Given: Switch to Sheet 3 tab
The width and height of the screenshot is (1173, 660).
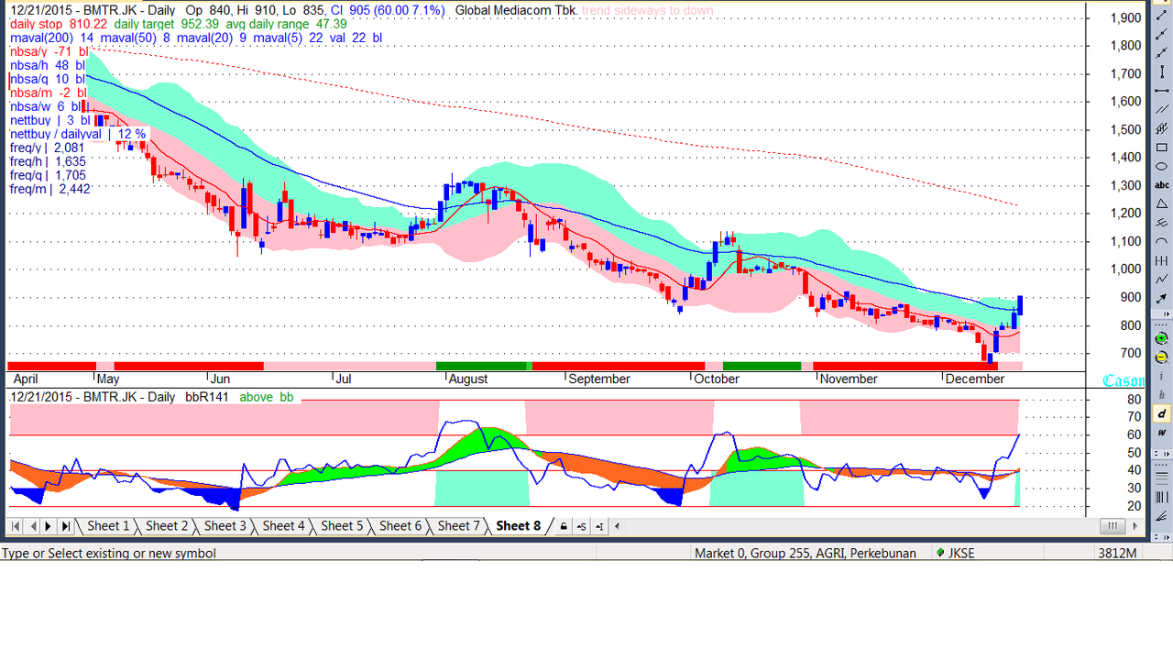Looking at the screenshot, I should [225, 526].
